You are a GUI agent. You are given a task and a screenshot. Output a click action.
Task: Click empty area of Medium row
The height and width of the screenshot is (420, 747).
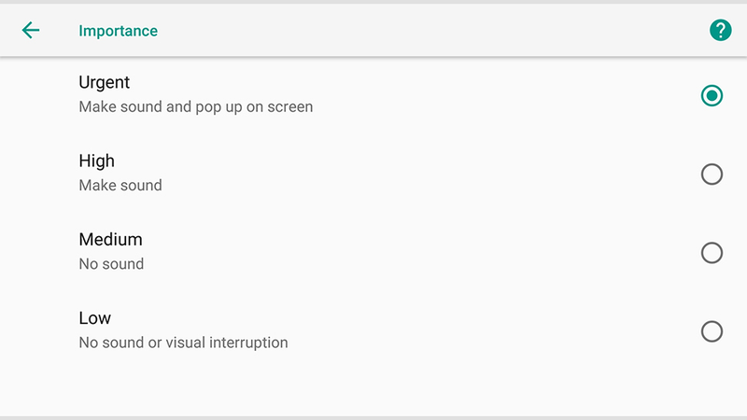[429, 253]
